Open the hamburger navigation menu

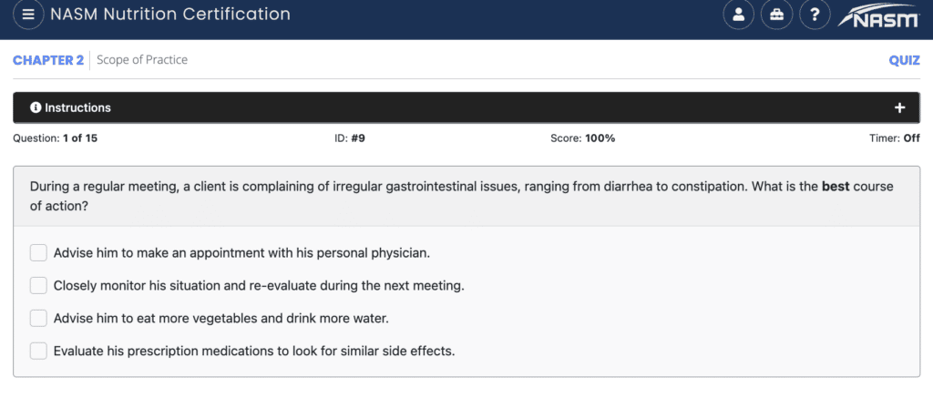point(28,15)
